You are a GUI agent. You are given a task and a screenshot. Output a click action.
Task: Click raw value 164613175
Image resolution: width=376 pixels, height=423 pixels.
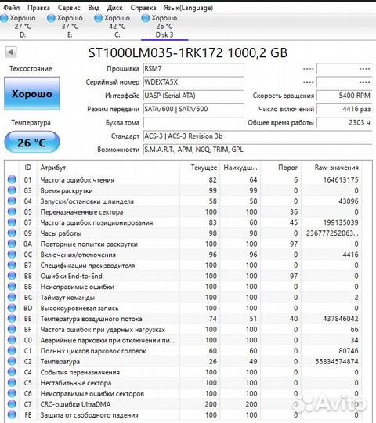[341, 180]
